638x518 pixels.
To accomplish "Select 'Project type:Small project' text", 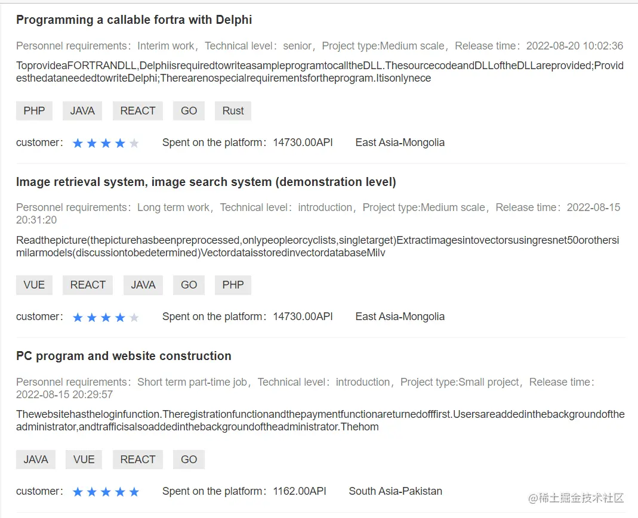I will [460, 382].
